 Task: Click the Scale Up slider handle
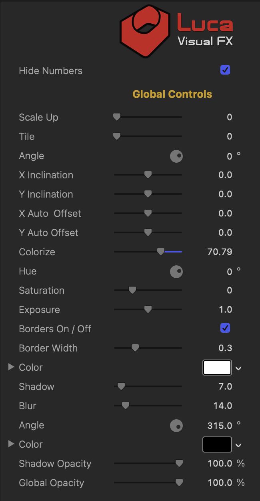point(117,117)
